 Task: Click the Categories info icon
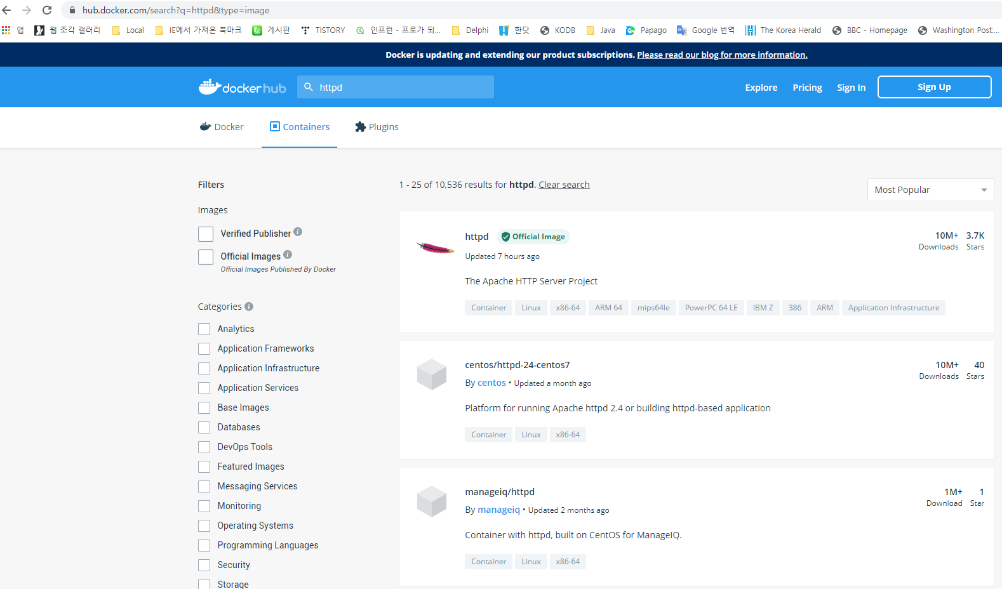tap(249, 306)
